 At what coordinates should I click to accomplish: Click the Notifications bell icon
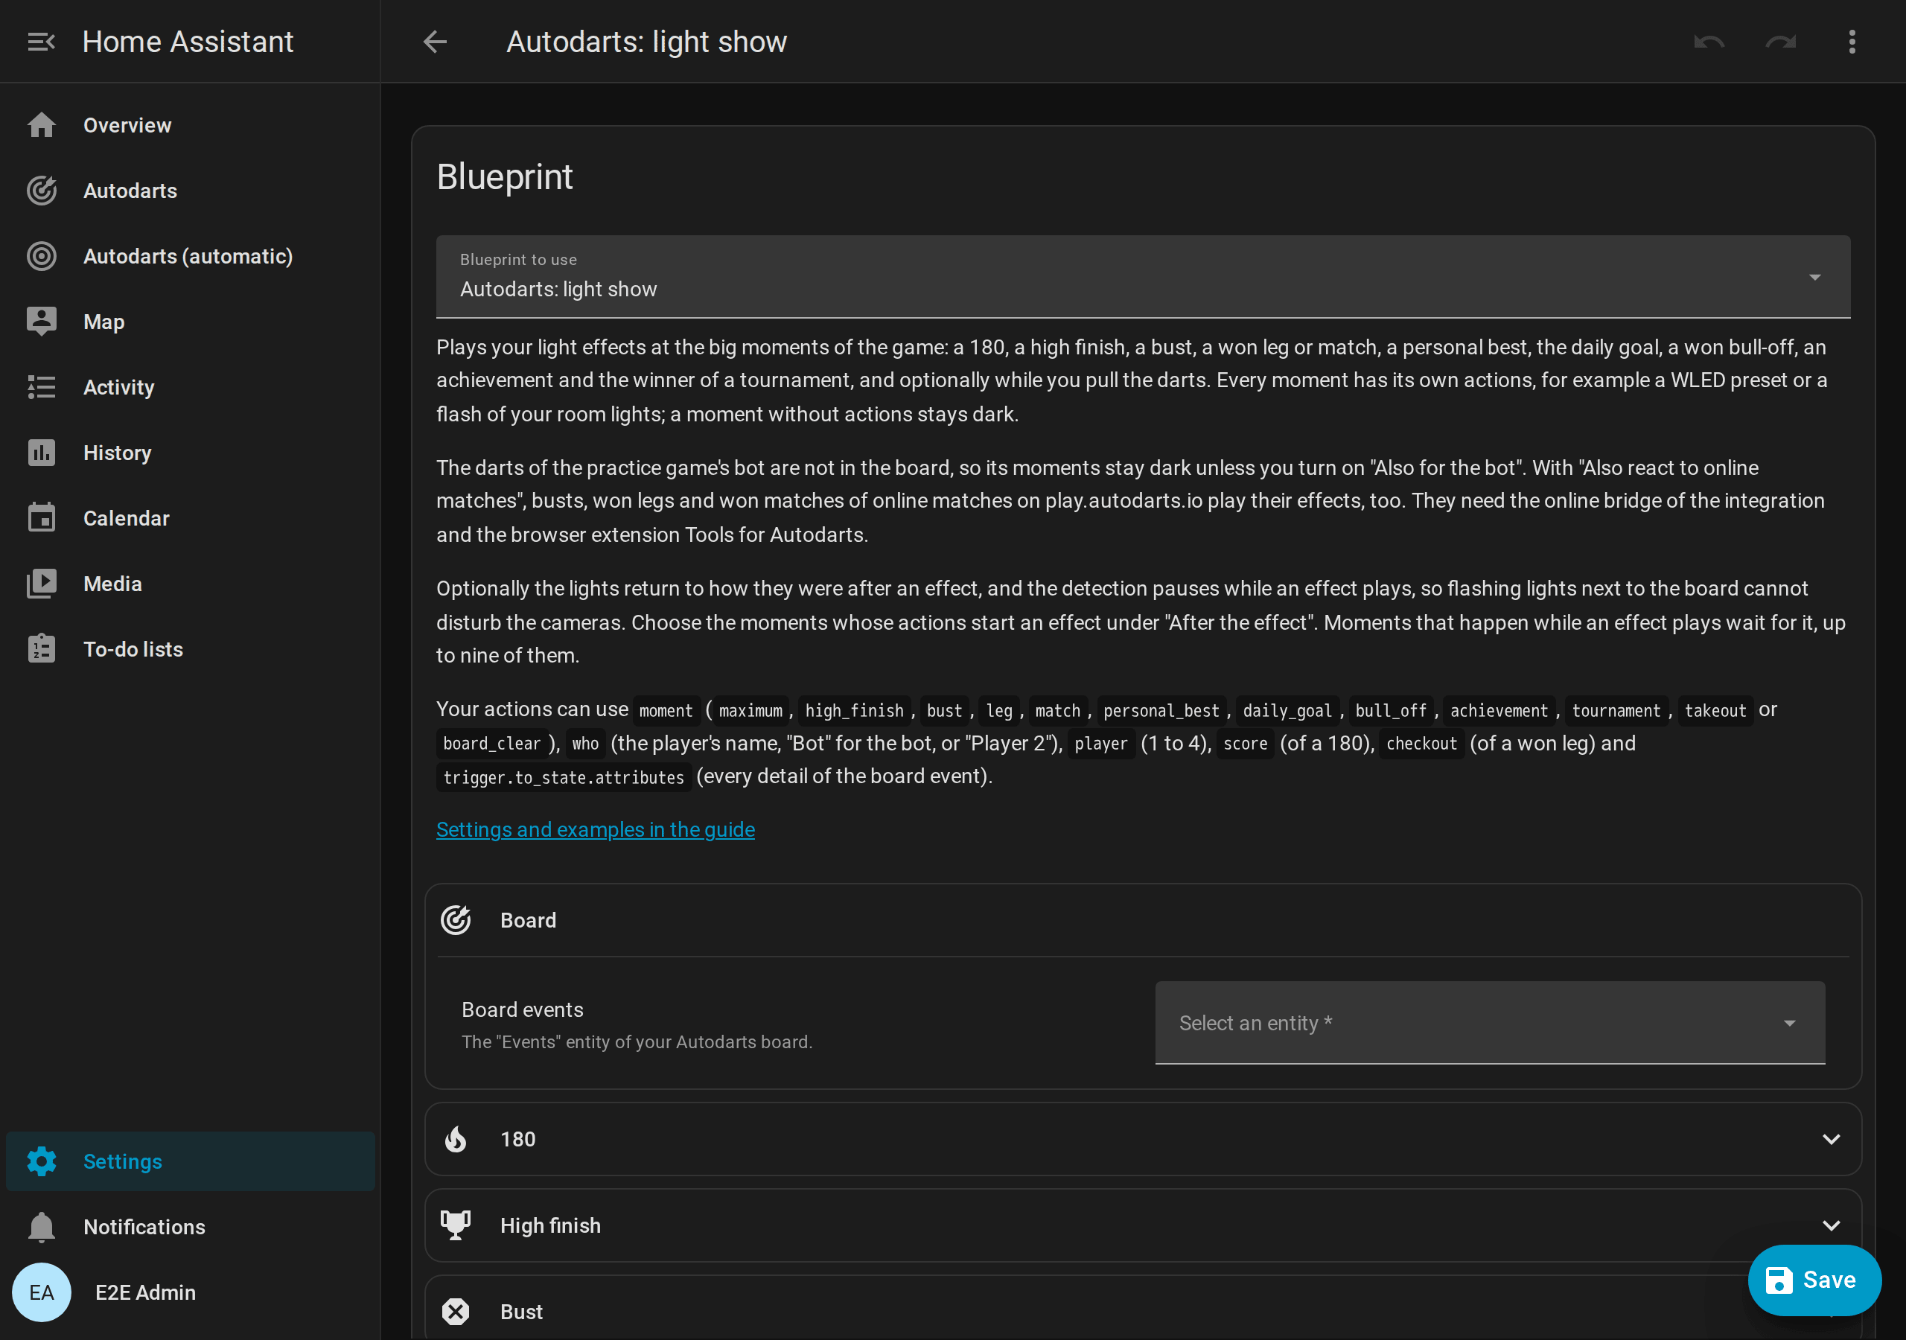pyautogui.click(x=42, y=1227)
